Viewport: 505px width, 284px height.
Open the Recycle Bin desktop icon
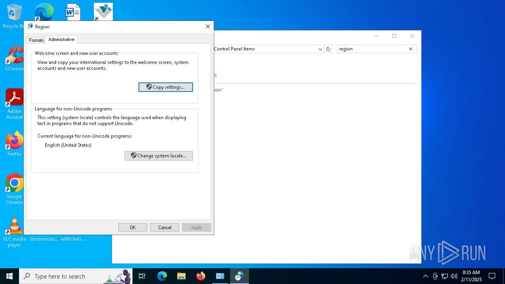coord(14,16)
